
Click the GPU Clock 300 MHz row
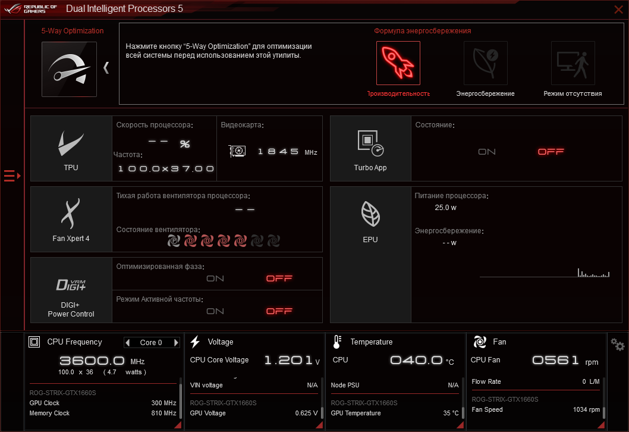103,403
